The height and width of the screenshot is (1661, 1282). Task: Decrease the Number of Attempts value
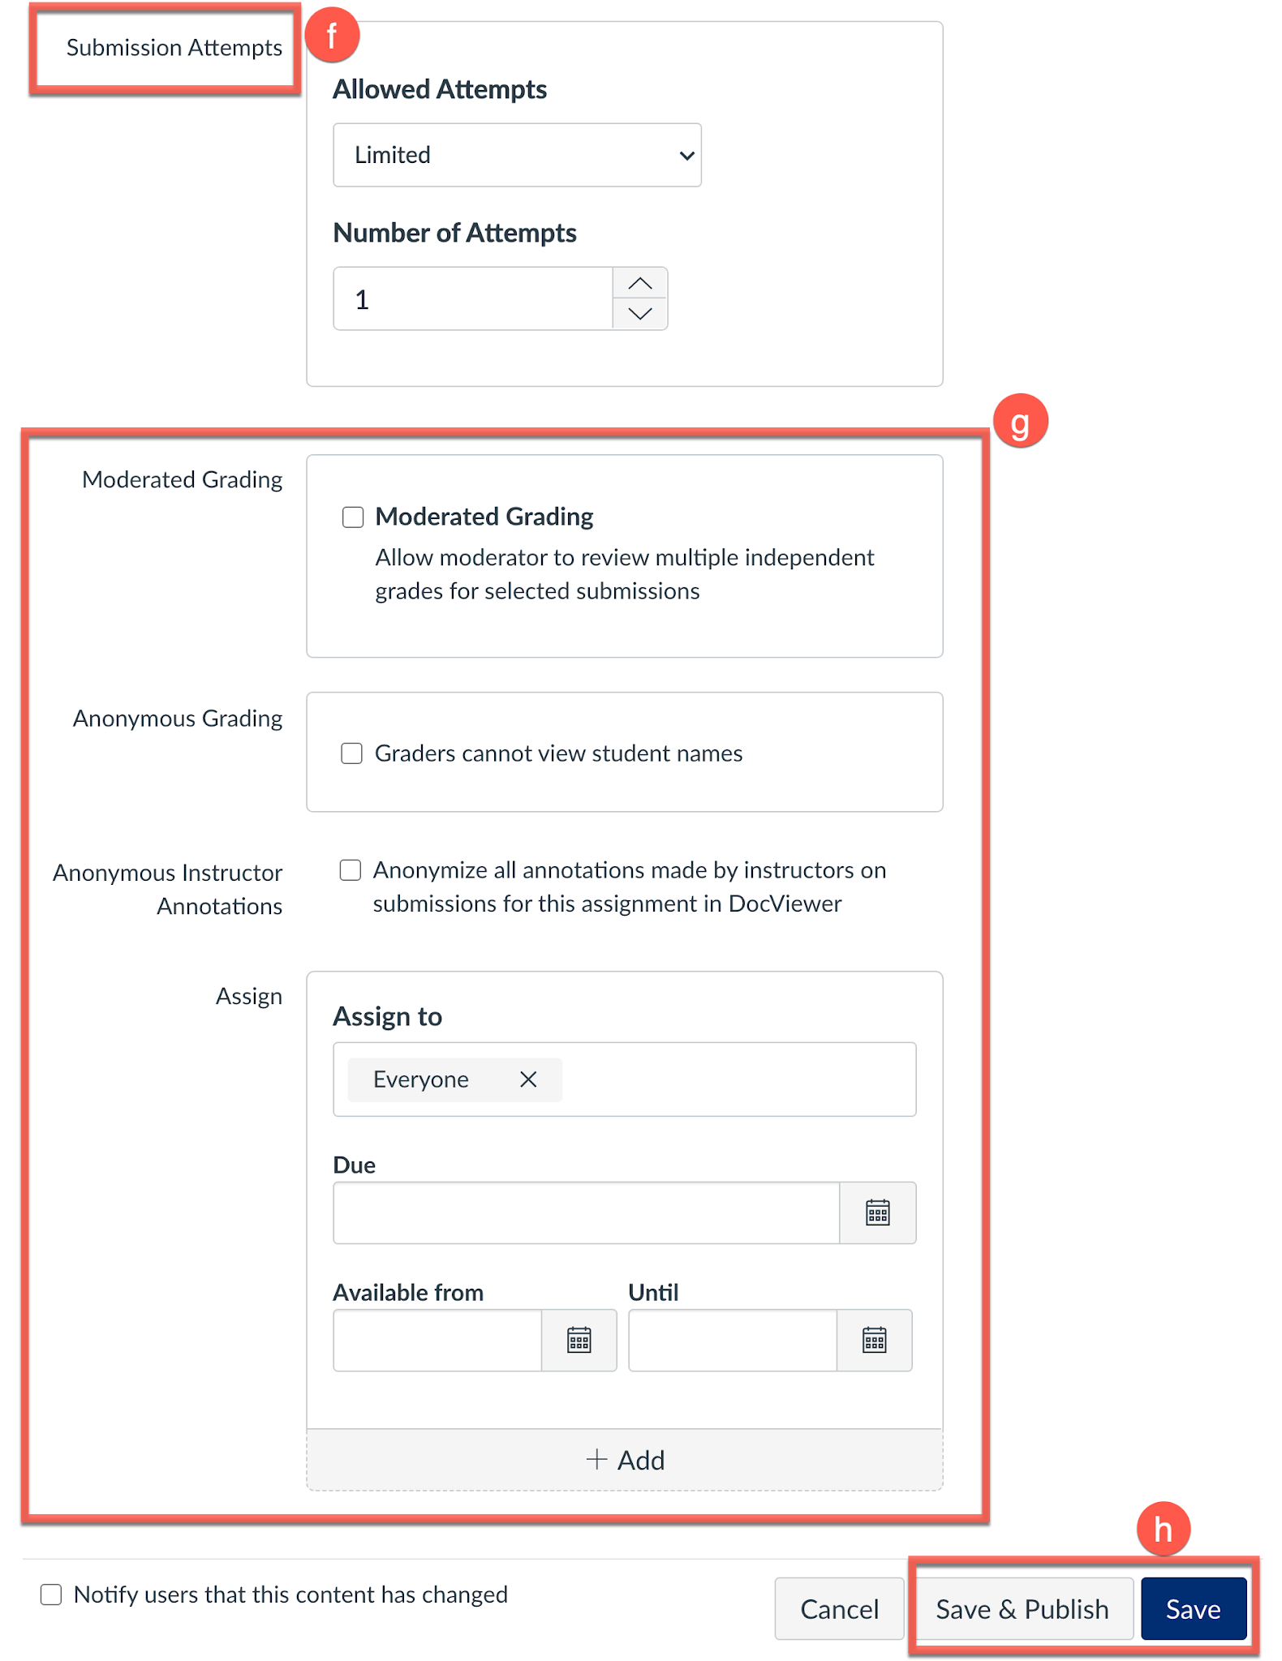(640, 314)
